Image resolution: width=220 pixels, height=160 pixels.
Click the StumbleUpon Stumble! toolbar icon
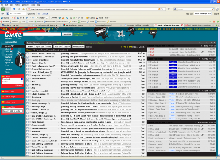point(5,18)
